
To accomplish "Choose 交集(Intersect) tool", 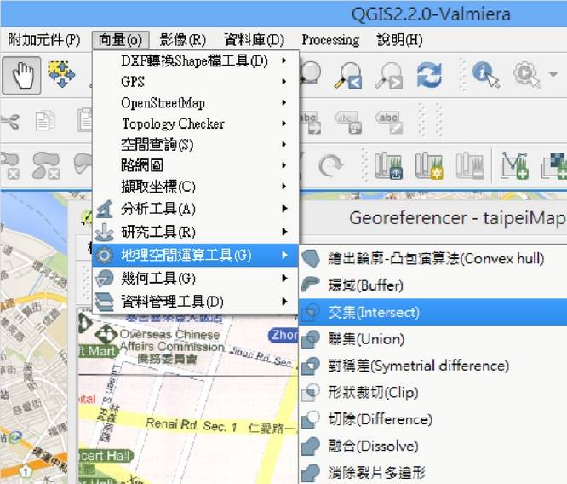I will [x=432, y=312].
